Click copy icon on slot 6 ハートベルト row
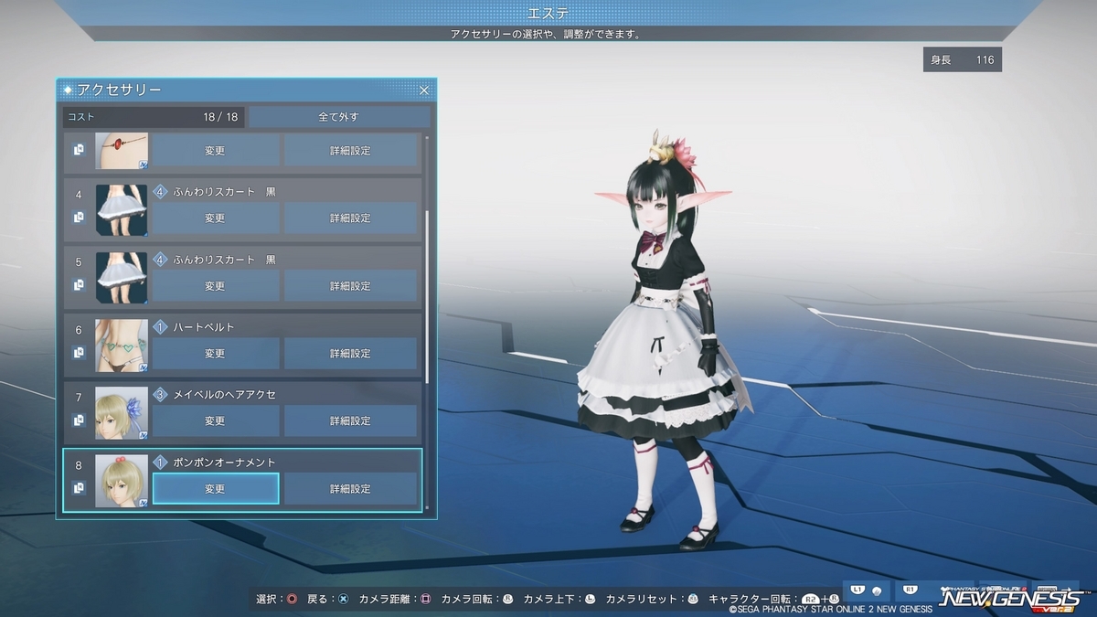Viewport: 1097px width, 617px height. (79, 353)
